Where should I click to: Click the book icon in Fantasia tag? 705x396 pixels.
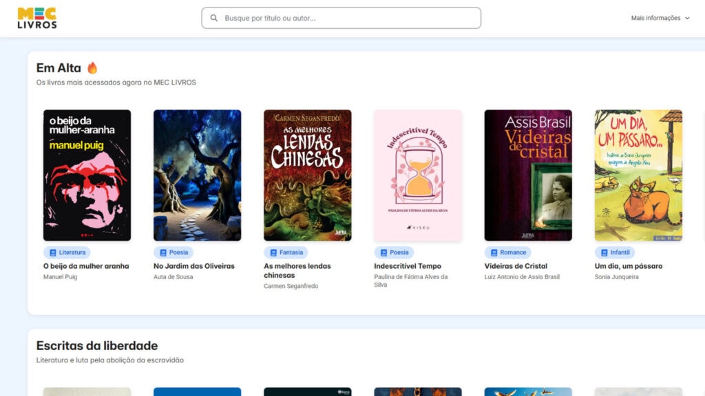[x=273, y=253]
